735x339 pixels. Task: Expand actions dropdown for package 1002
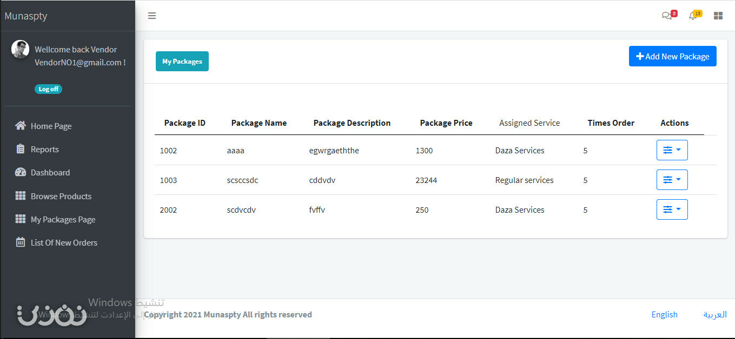coord(672,150)
